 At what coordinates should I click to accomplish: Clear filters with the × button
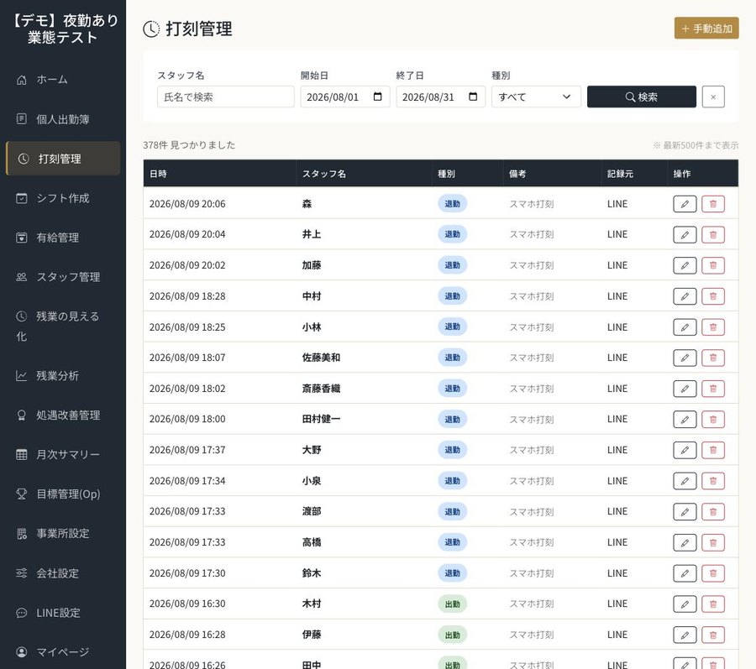[x=713, y=97]
